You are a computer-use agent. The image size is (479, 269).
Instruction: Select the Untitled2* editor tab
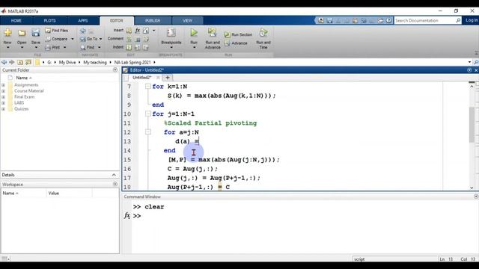pos(141,78)
